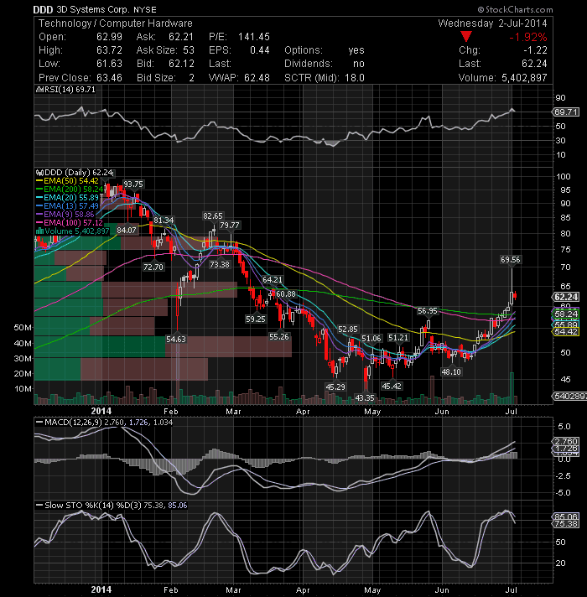
Task: Click the 72.70 price annotation
Action: pos(153,267)
